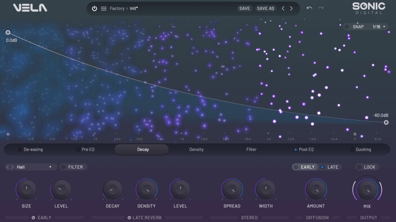The image size is (396, 222).
Task: Open the preset hamburger menu
Action: click(x=103, y=8)
